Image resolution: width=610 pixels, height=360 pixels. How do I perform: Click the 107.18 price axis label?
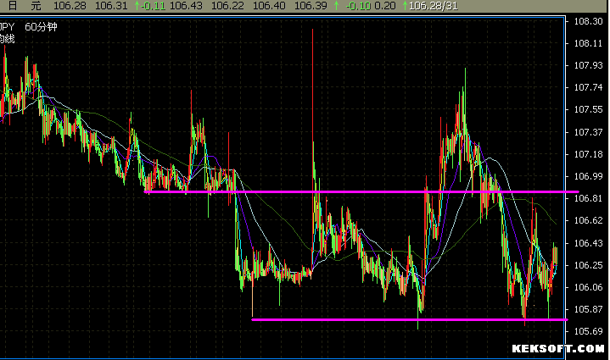588,154
